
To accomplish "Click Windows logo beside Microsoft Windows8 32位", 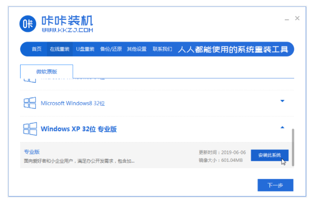I will [30, 103].
